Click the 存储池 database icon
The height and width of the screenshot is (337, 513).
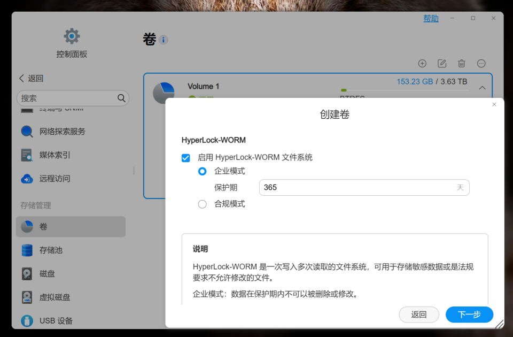(27, 250)
